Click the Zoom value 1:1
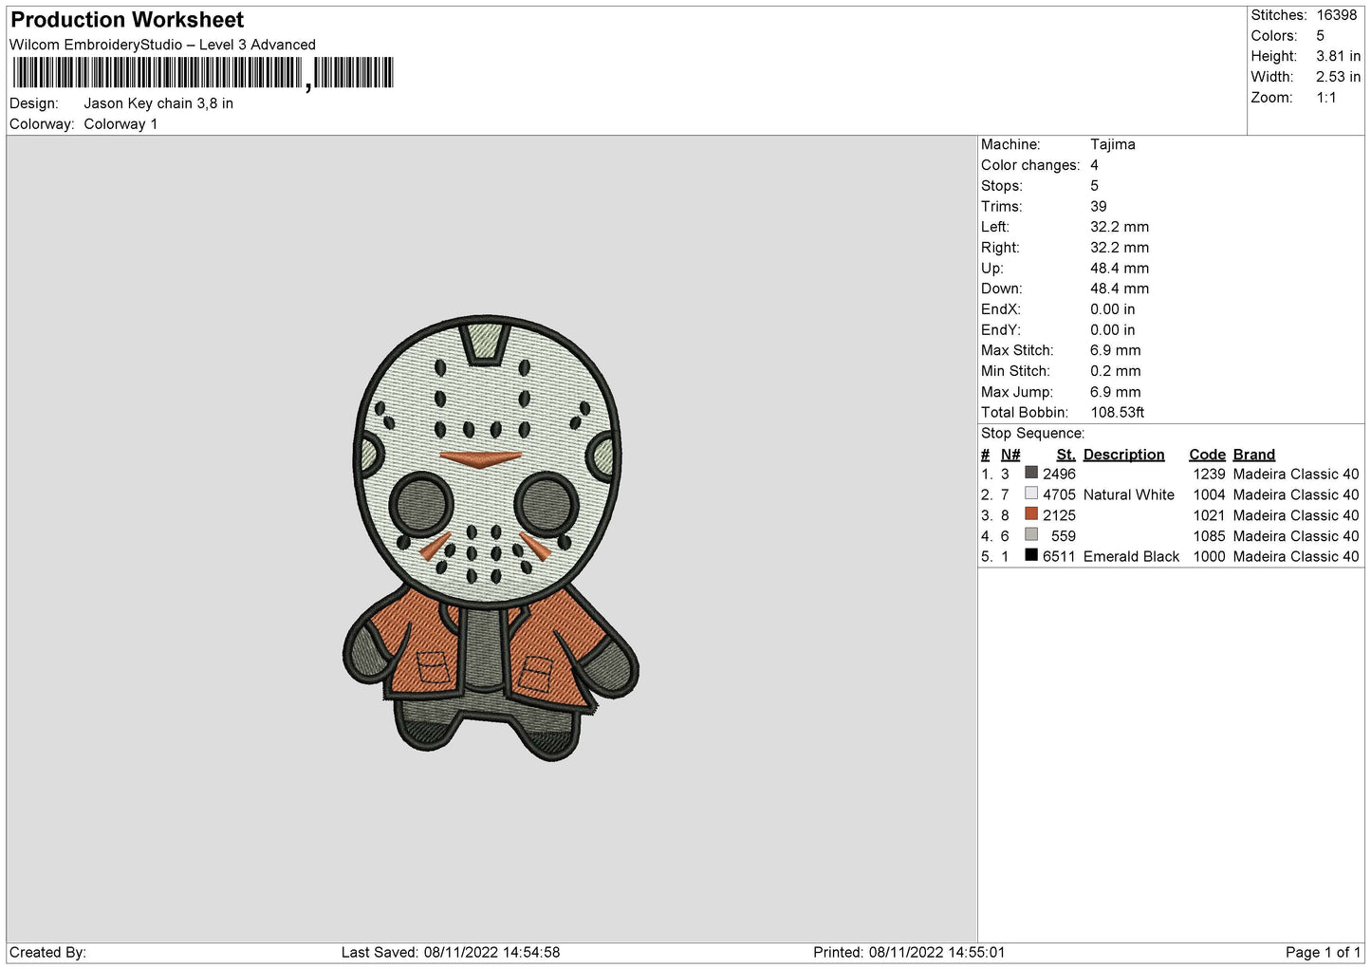Screen dimensions: 1371x969 pyautogui.click(x=1325, y=98)
